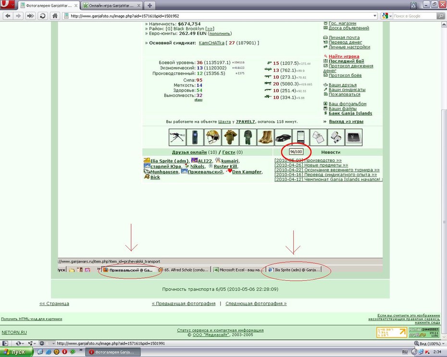Open the Друзья онлайн link
This screenshot has width=447, height=357.
point(189,152)
